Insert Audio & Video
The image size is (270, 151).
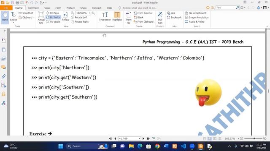[x=195, y=22]
